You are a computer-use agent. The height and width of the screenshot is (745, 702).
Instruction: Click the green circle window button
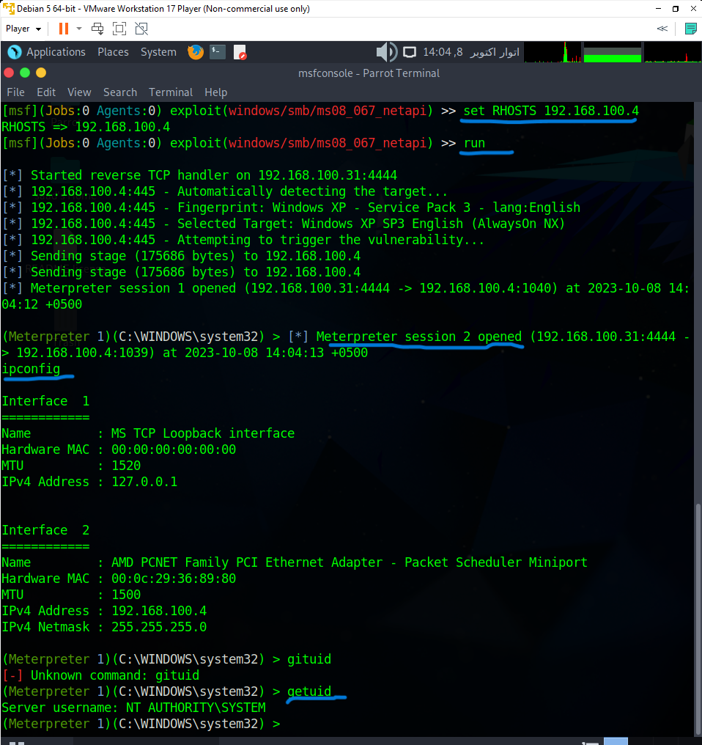[25, 73]
